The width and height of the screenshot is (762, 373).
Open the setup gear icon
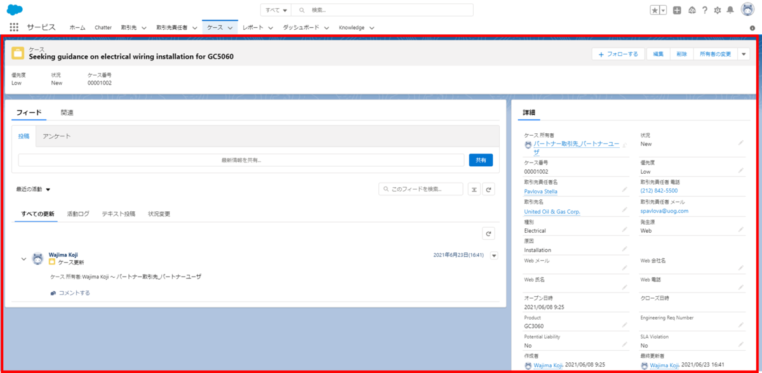[718, 10]
